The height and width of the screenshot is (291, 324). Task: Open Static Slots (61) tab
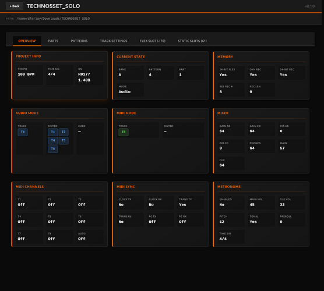(192, 41)
